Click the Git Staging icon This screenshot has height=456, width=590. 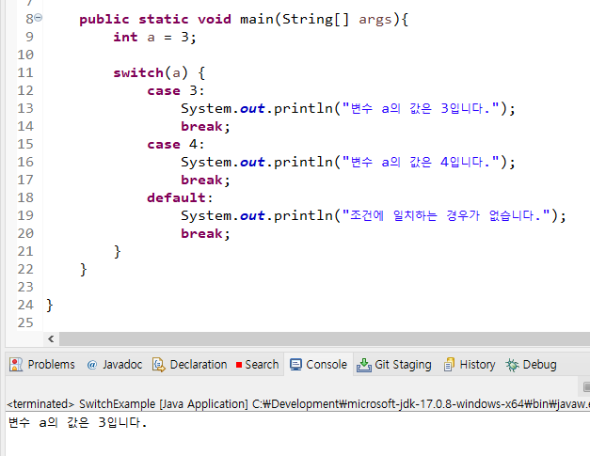tap(364, 365)
